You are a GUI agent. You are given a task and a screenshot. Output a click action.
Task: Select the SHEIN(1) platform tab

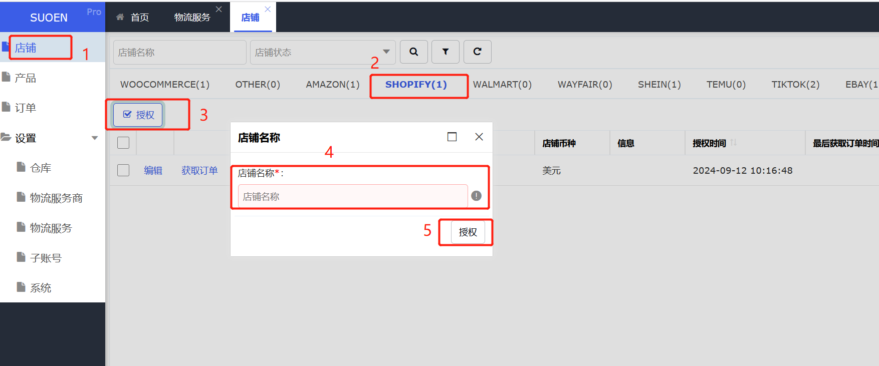point(660,85)
